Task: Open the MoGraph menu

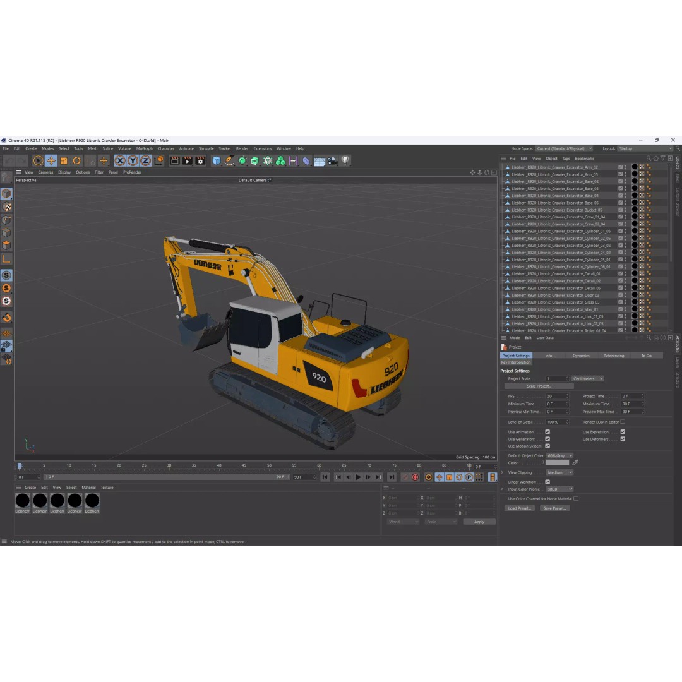Action: point(145,148)
